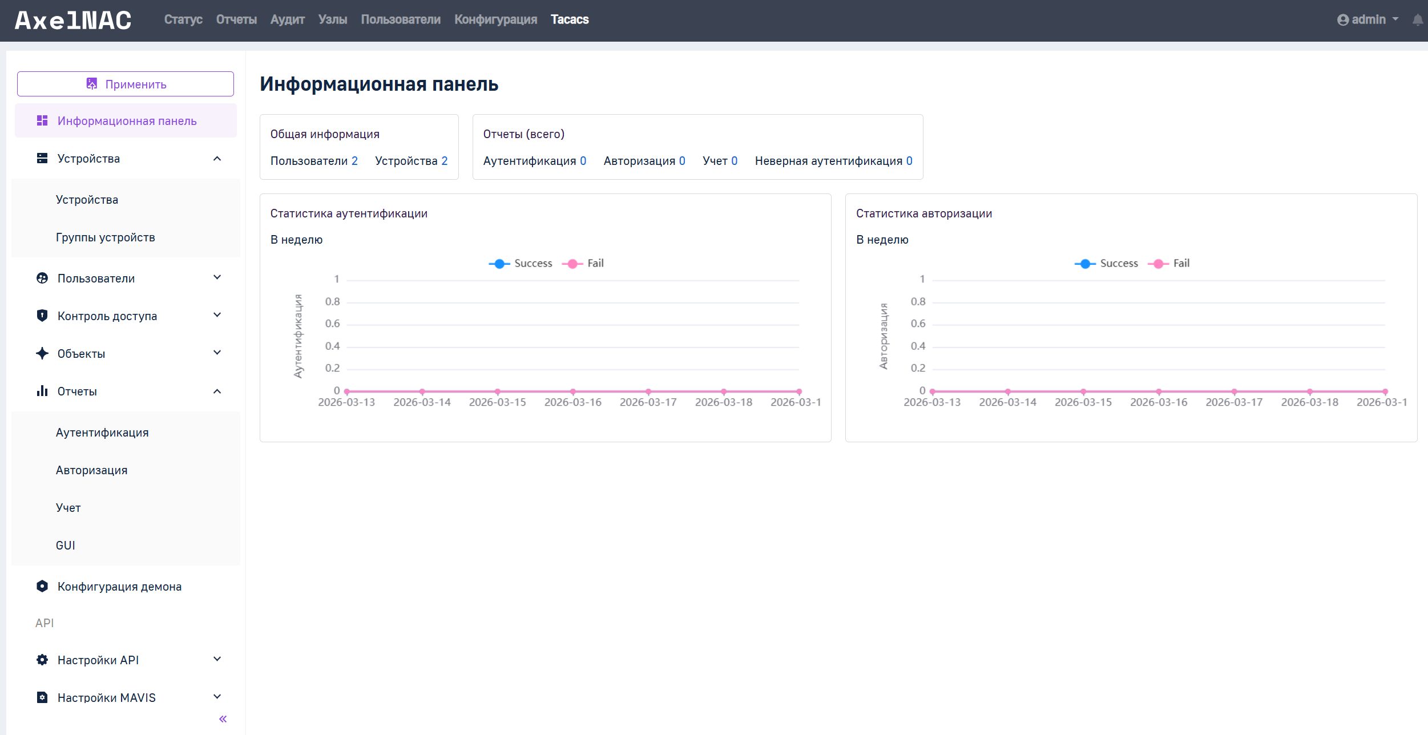Screen dimensions: 1428x735
Task: Open the admin user dropdown
Action: coord(1368,20)
